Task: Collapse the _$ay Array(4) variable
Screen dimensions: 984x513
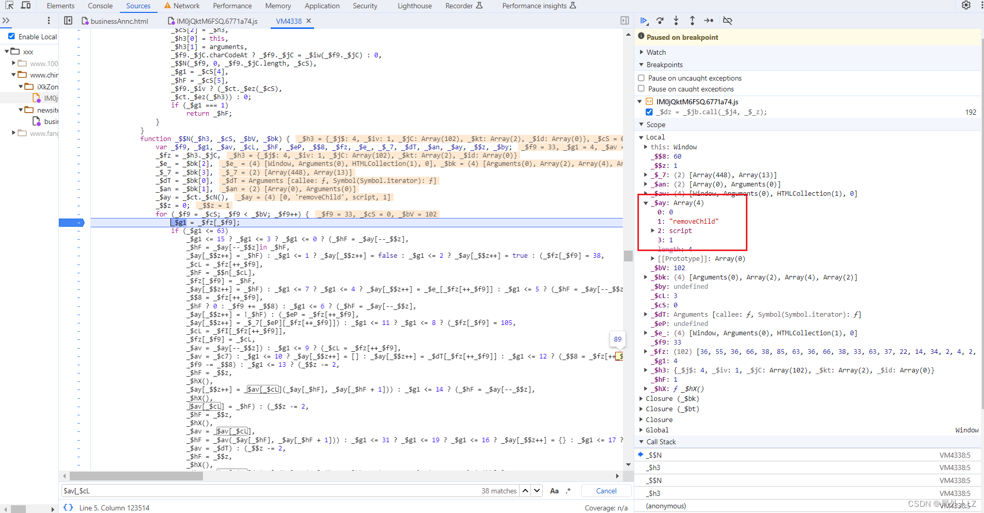Action: [646, 203]
